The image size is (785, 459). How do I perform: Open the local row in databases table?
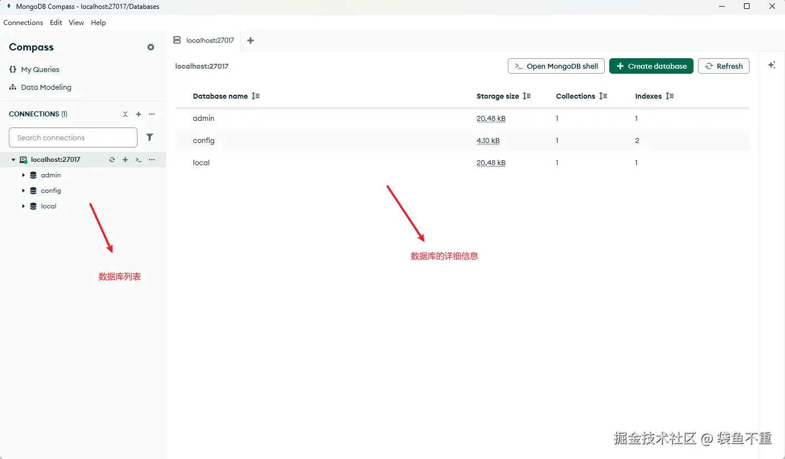pyautogui.click(x=462, y=162)
